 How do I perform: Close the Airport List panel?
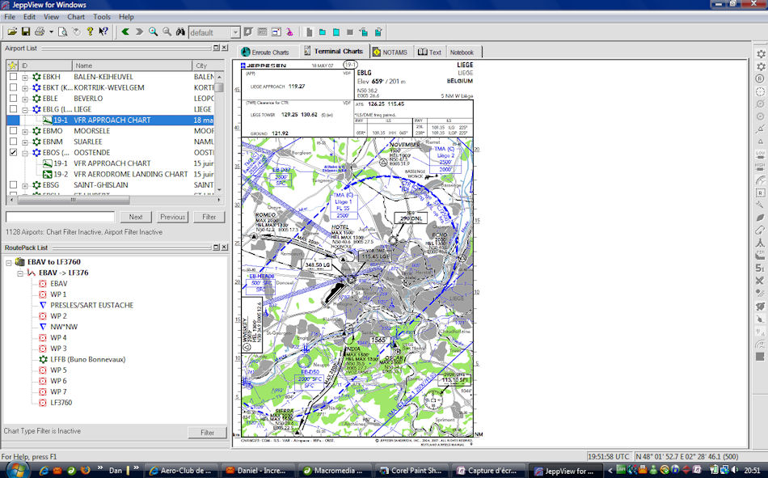(224, 48)
